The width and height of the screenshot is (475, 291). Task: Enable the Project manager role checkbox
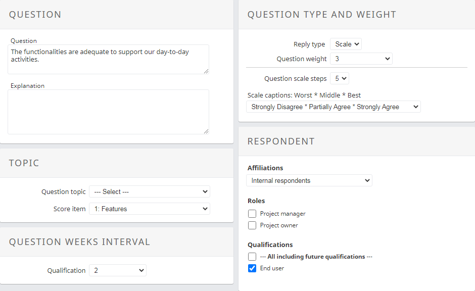pos(252,214)
